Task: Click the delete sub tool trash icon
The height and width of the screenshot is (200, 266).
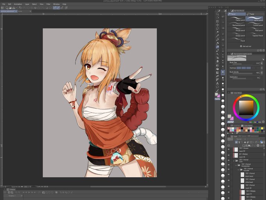Action: [264, 50]
